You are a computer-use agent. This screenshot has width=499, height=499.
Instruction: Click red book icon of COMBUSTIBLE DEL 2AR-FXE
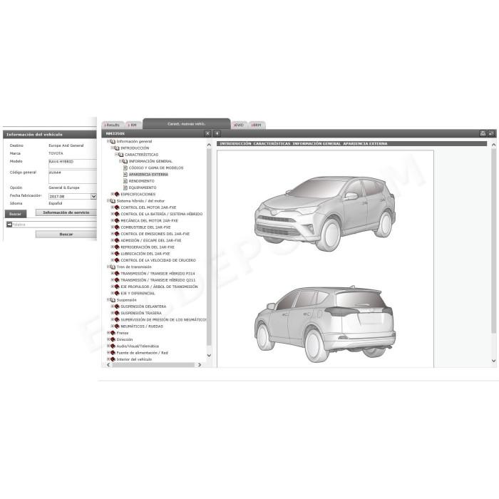click(117, 227)
